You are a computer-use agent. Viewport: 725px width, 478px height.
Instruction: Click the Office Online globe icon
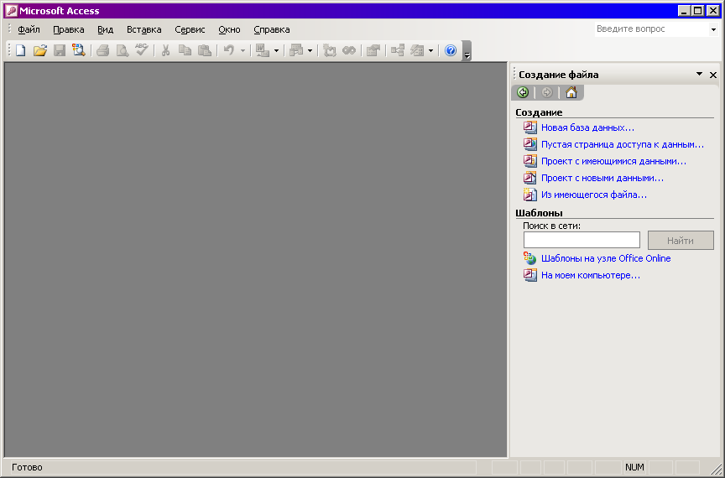click(529, 258)
